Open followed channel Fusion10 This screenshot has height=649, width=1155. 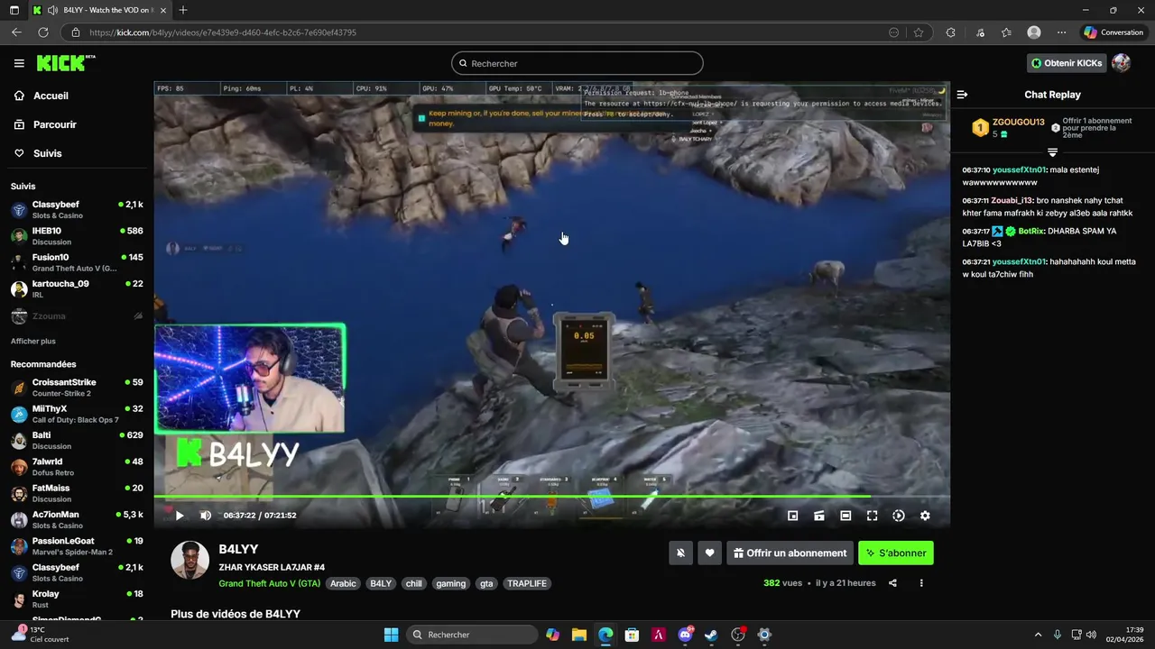(x=77, y=262)
